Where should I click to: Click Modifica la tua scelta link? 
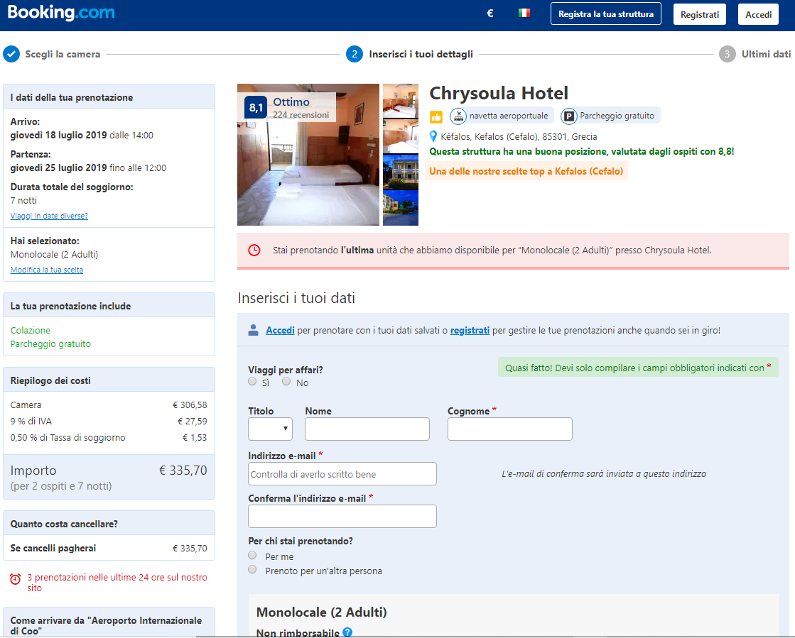47,270
